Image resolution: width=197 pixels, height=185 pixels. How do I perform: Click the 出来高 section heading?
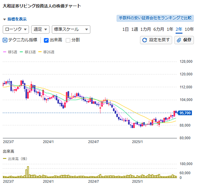pyautogui.click(x=8, y=151)
